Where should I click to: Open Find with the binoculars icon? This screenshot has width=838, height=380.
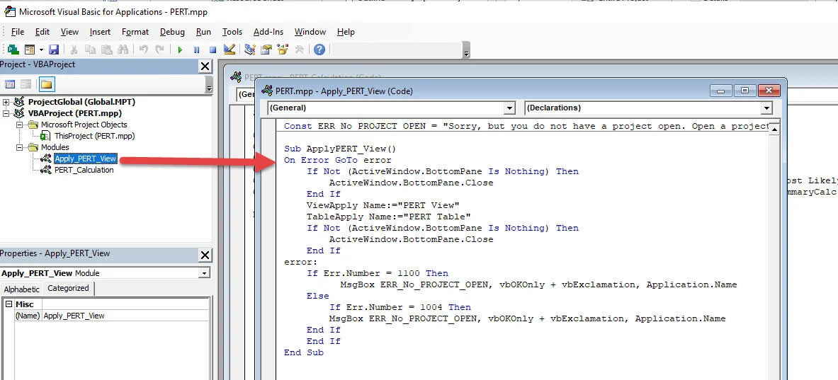(123, 50)
